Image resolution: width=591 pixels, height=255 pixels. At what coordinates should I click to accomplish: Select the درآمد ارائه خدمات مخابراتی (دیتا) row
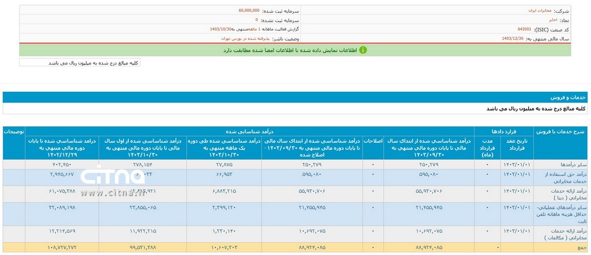pos(560,194)
